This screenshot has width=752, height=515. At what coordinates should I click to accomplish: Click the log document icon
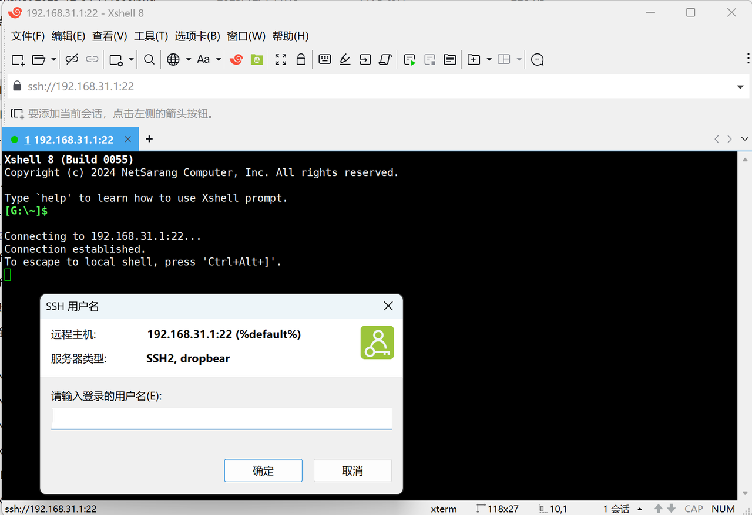click(x=450, y=59)
